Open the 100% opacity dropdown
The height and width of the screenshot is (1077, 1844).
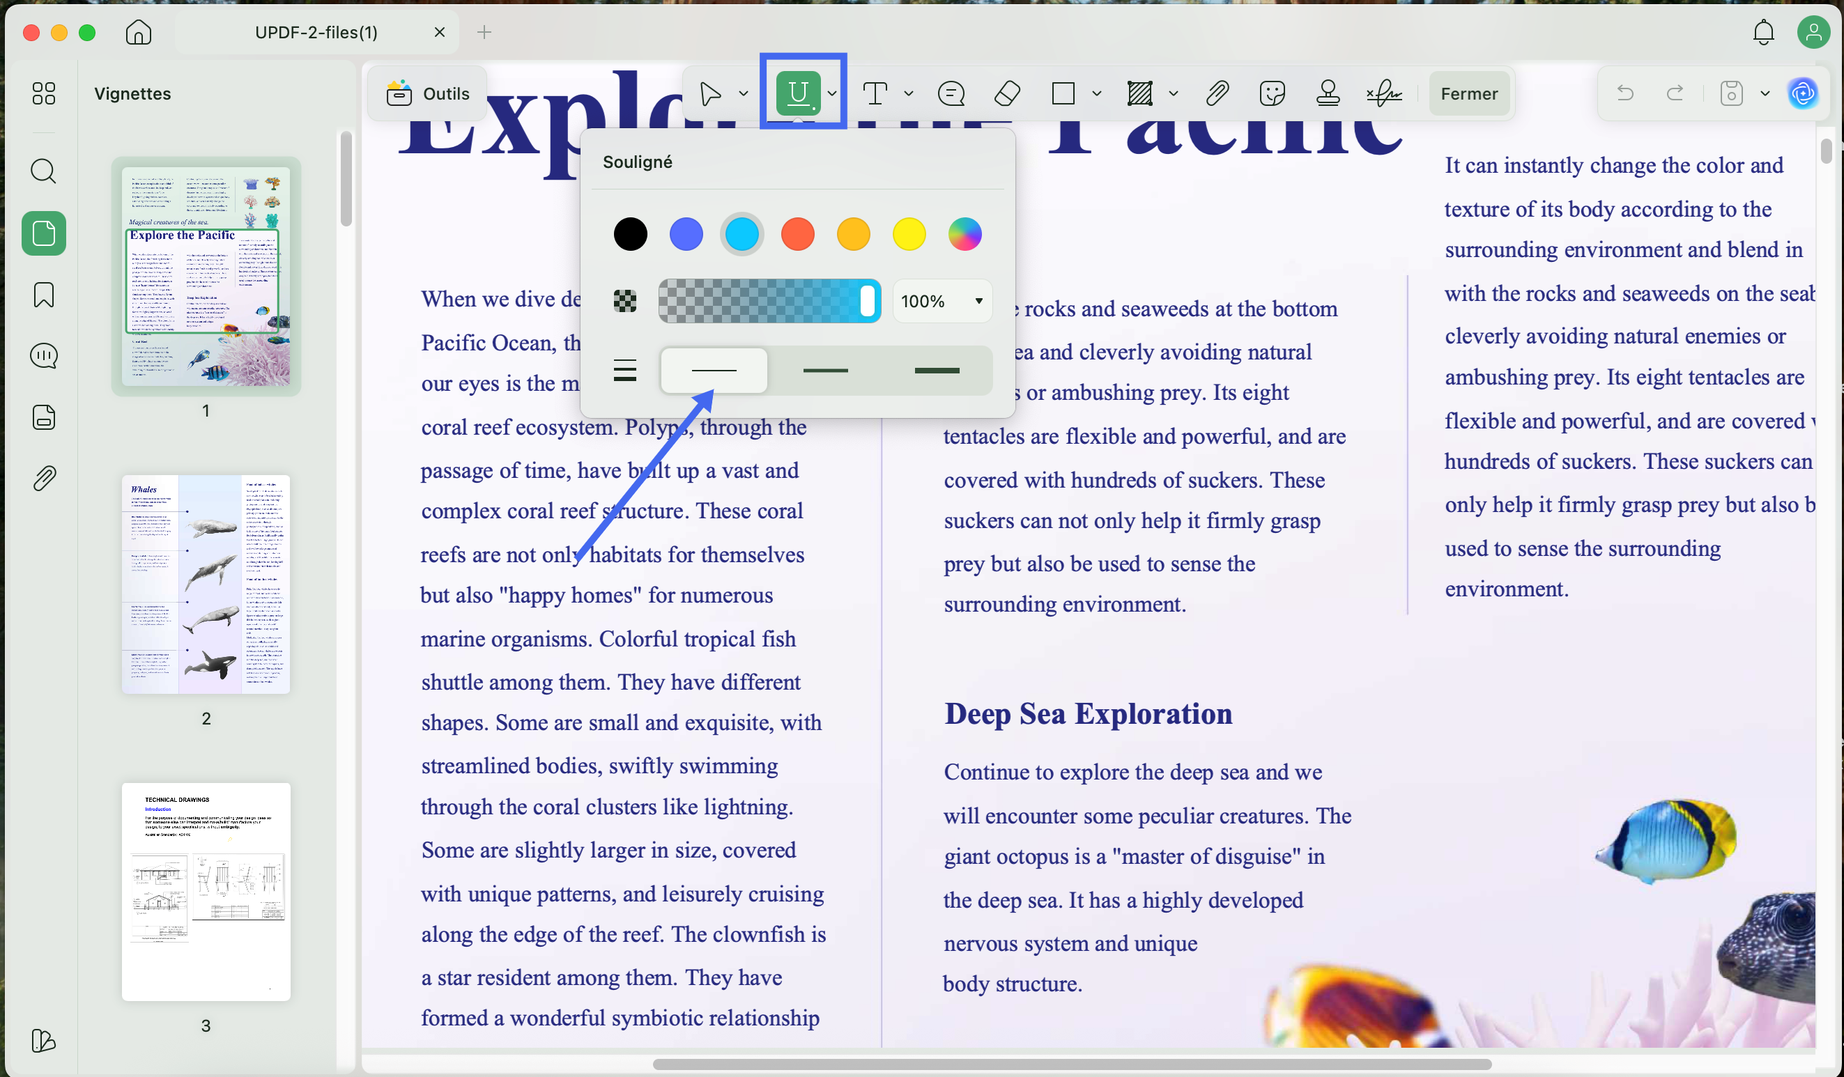tap(942, 301)
